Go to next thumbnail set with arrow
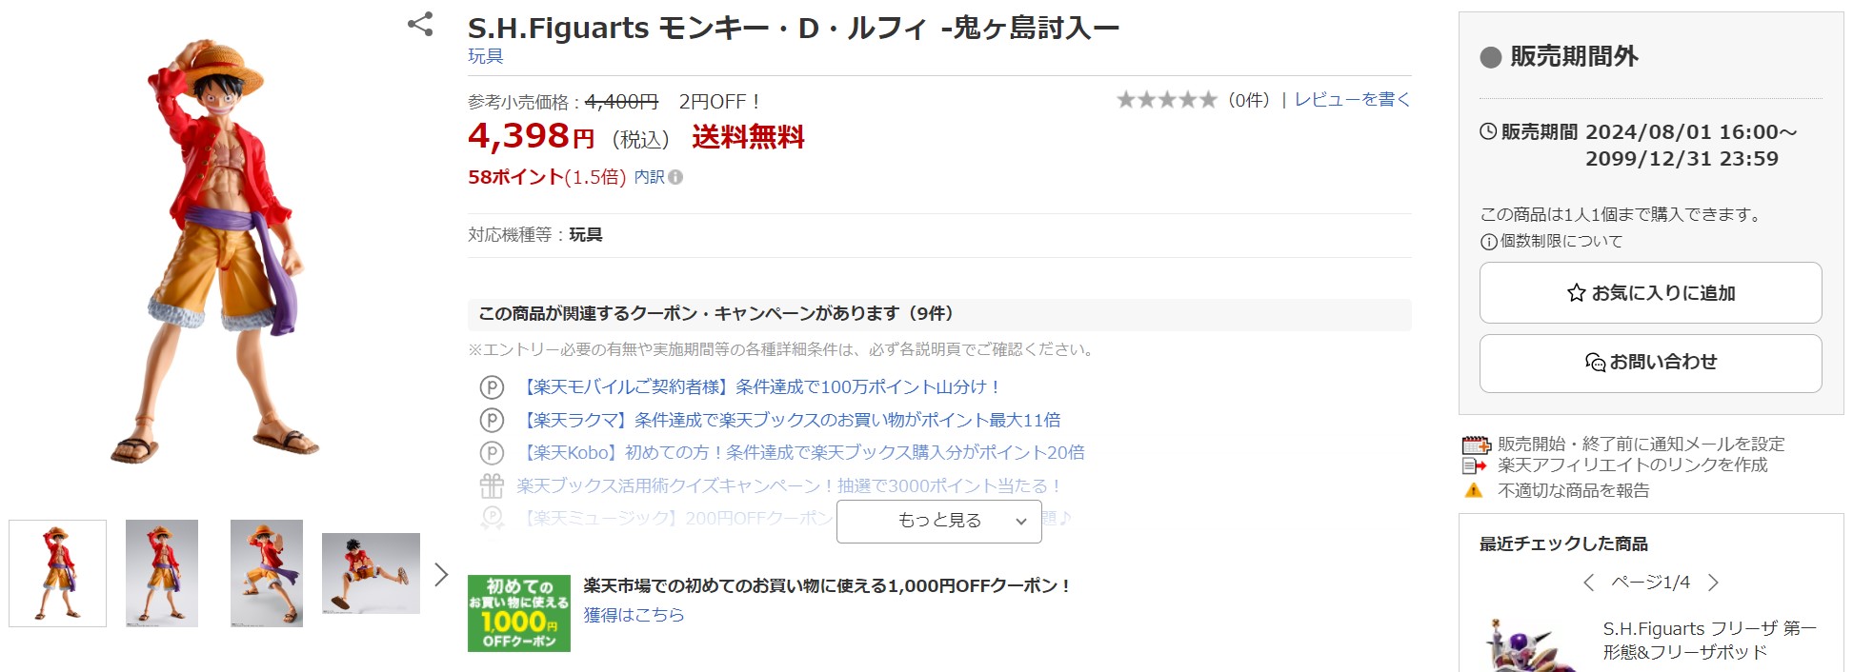The image size is (1853, 672). (441, 574)
